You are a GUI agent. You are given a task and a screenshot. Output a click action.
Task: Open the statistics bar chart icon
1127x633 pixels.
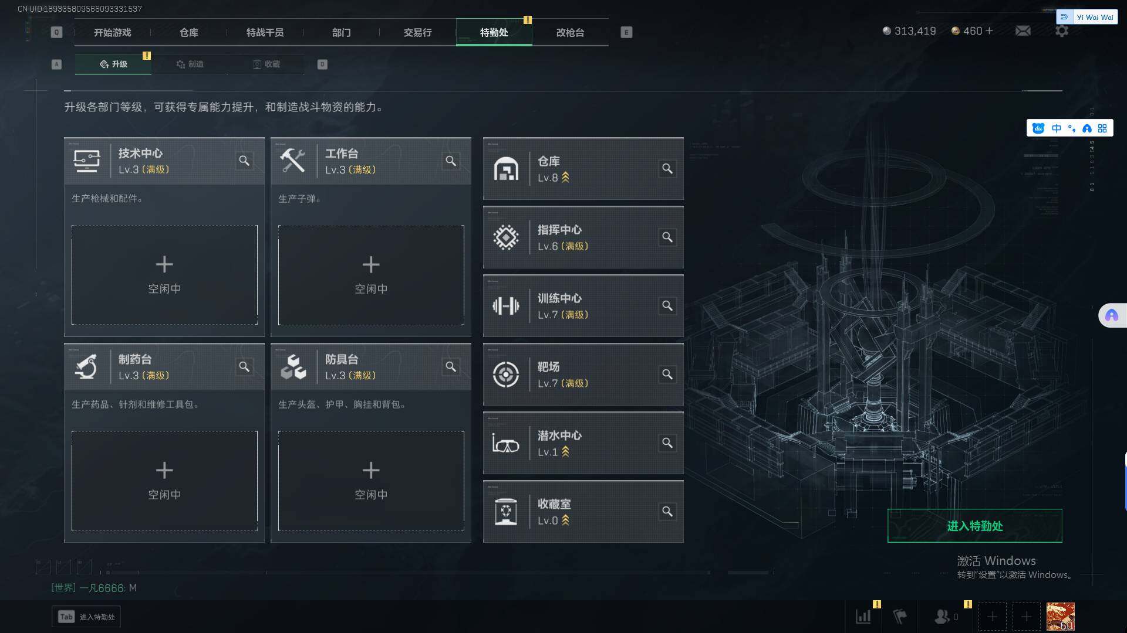863,617
